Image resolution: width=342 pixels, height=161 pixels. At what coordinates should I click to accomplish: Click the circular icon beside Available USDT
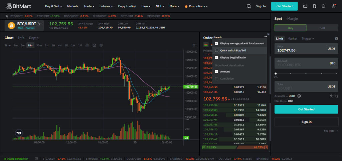pyautogui.click(x=299, y=96)
